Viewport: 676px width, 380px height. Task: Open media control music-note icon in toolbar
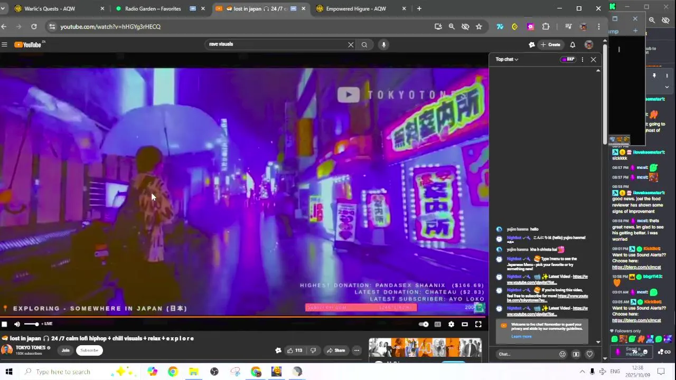click(x=568, y=26)
